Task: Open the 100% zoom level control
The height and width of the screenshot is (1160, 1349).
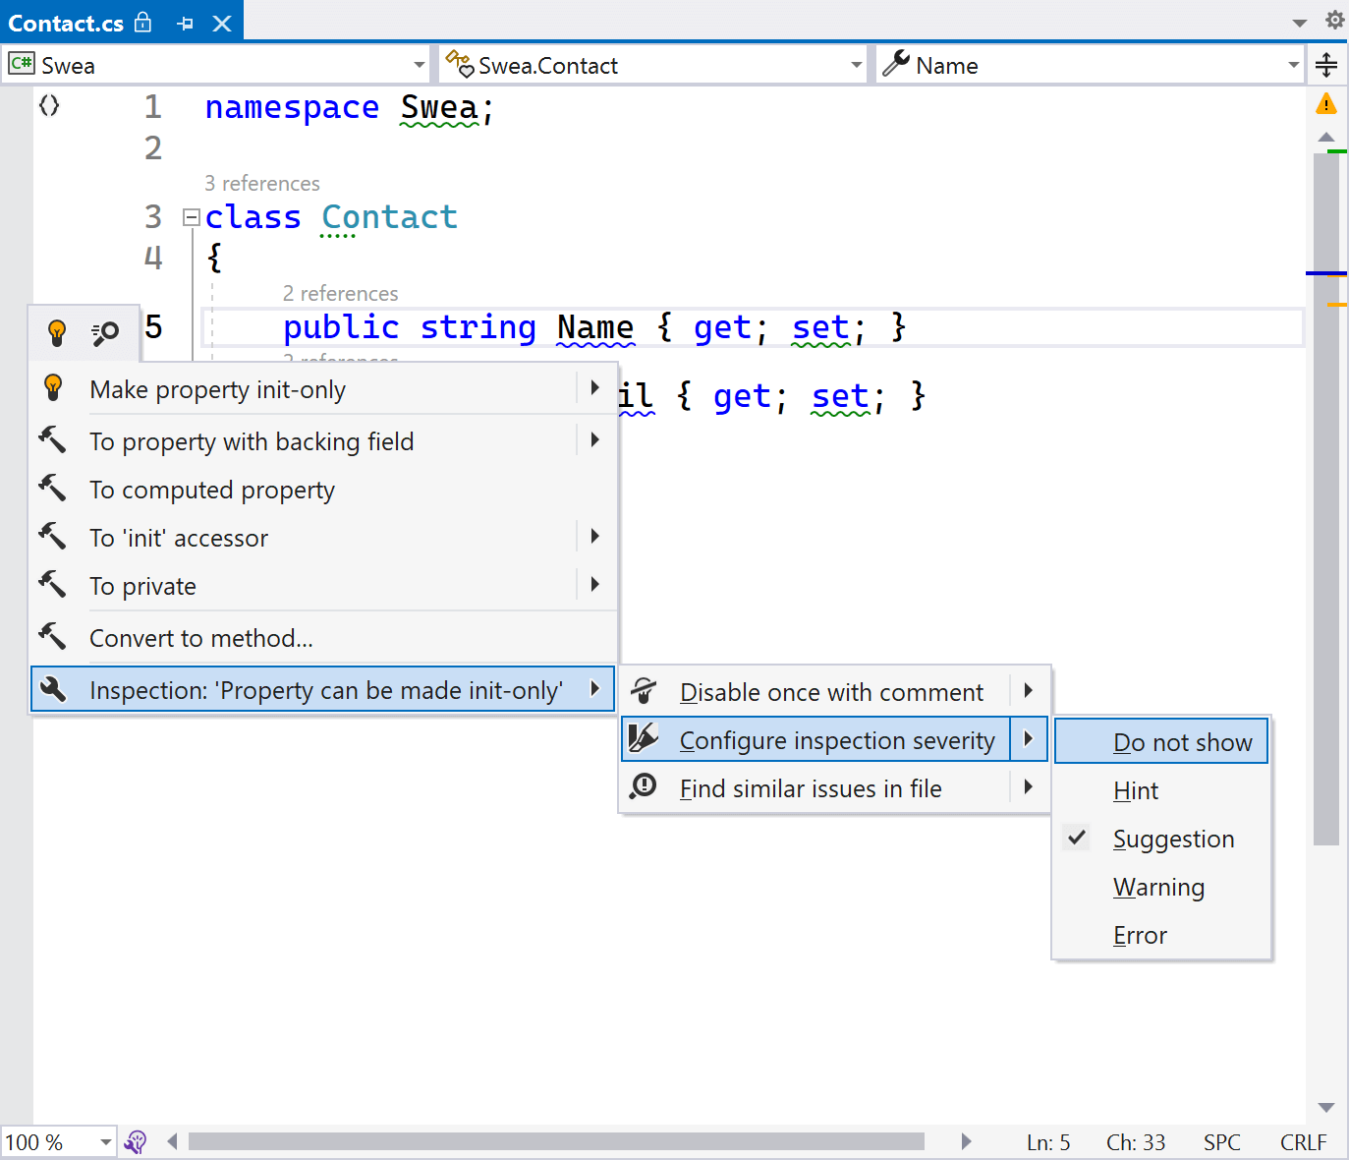Action: click(104, 1141)
